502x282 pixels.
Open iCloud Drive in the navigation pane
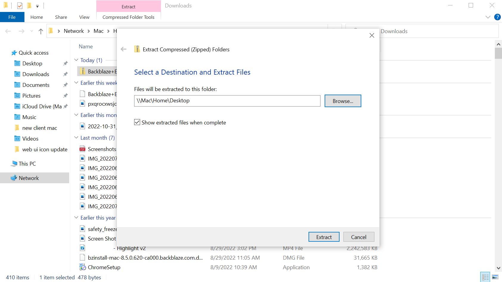pyautogui.click(x=42, y=107)
